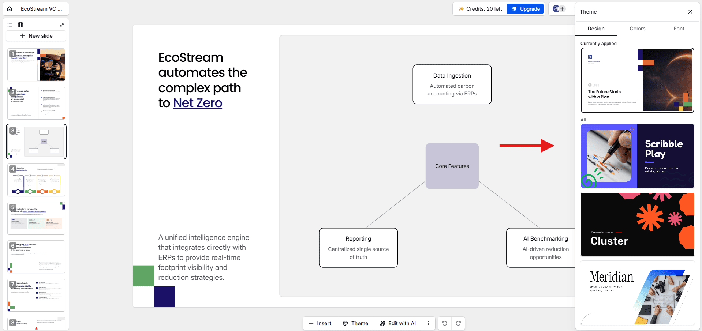Switch to the Colors tab
Image resolution: width=702 pixels, height=331 pixels.
coord(637,29)
